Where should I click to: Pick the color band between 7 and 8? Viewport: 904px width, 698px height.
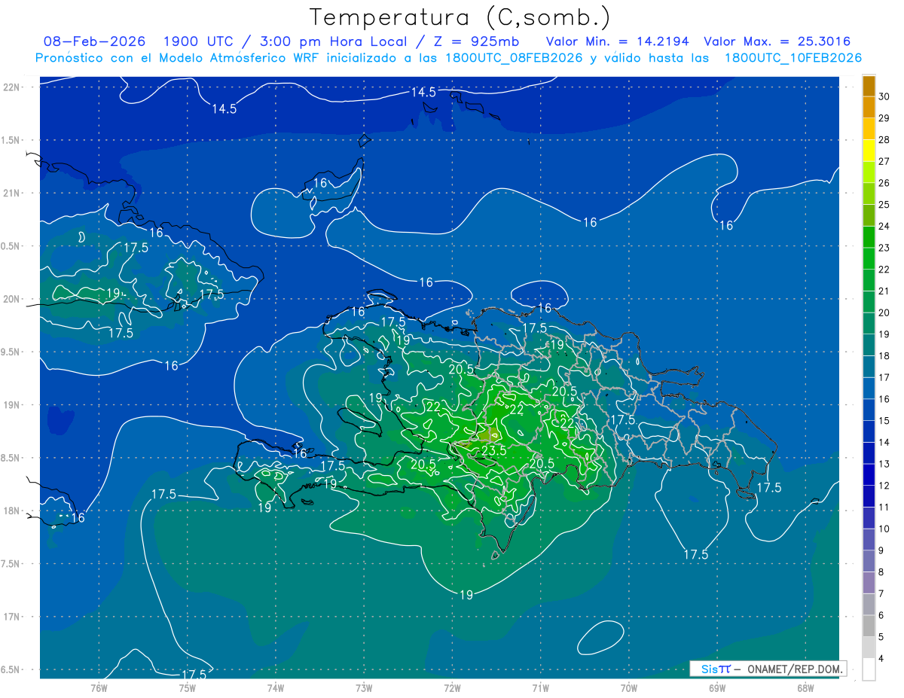[x=869, y=583]
